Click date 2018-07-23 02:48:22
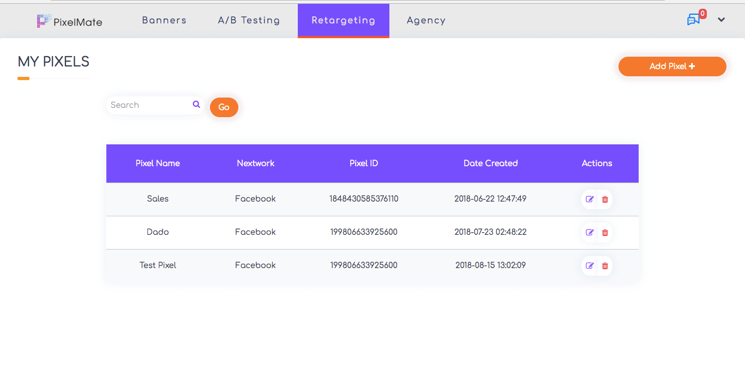This screenshot has width=745, height=382. coord(490,232)
